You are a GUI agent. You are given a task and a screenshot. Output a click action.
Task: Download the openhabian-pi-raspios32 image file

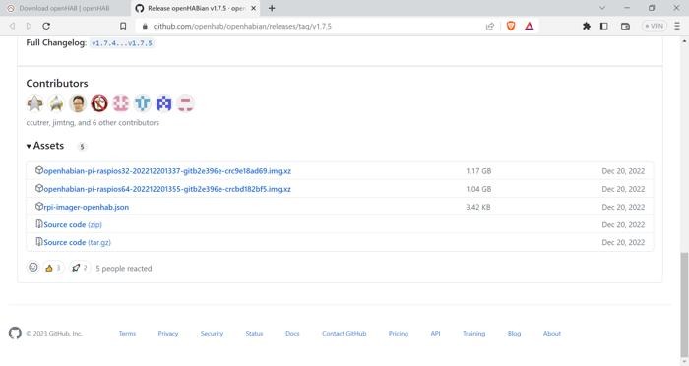167,171
